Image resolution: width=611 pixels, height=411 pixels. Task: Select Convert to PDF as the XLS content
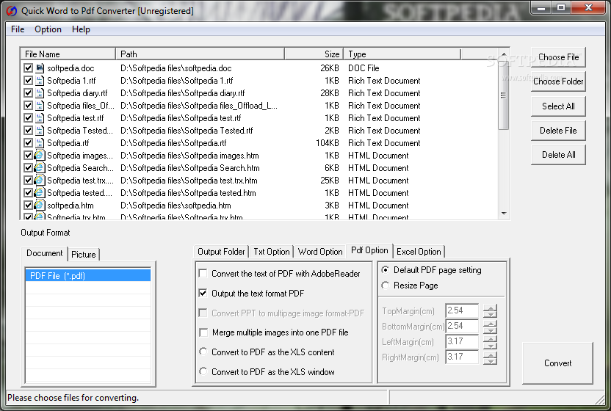tap(203, 352)
